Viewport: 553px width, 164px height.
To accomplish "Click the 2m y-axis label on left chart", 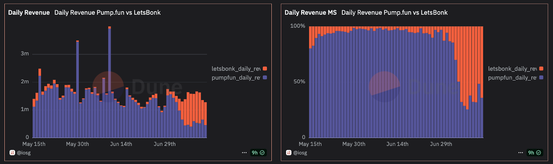I will click(25, 82).
